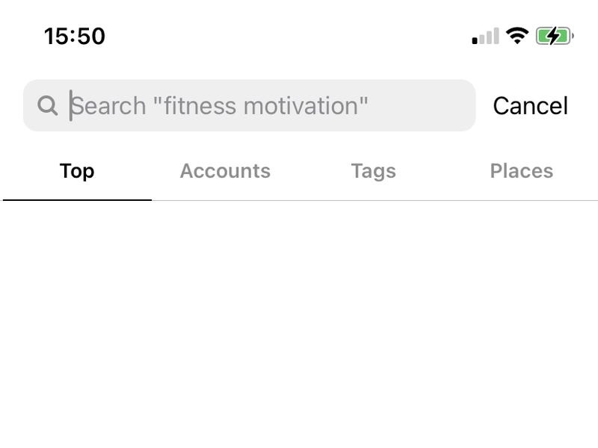Cancel the search
This screenshot has width=598, height=448.
click(530, 106)
